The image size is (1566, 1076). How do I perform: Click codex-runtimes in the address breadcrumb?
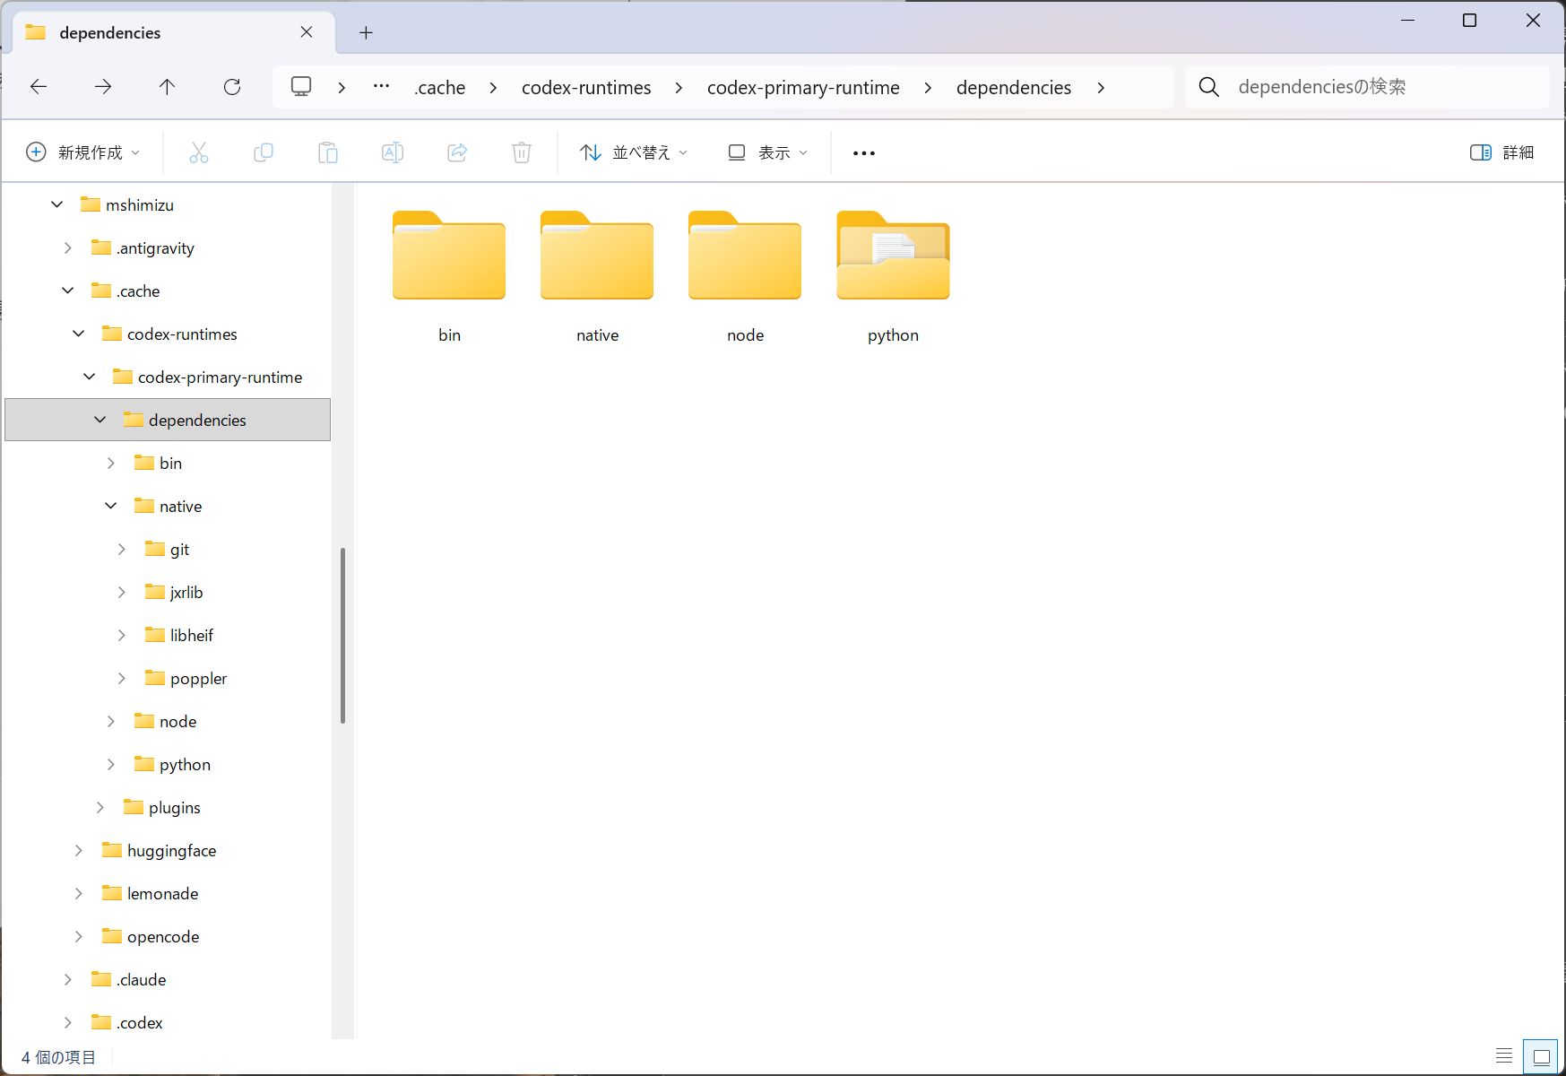(x=586, y=87)
